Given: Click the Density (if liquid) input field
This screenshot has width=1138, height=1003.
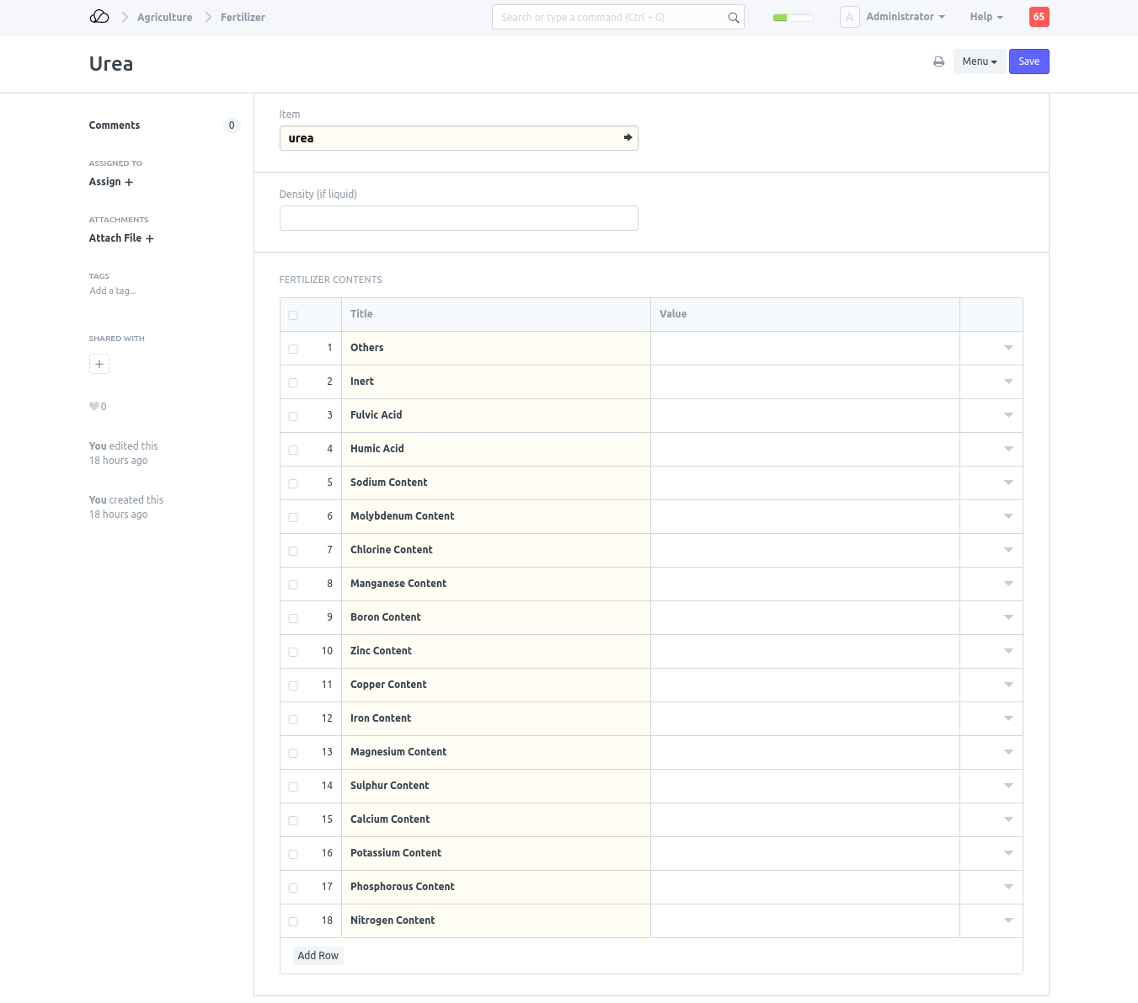Looking at the screenshot, I should (458, 218).
